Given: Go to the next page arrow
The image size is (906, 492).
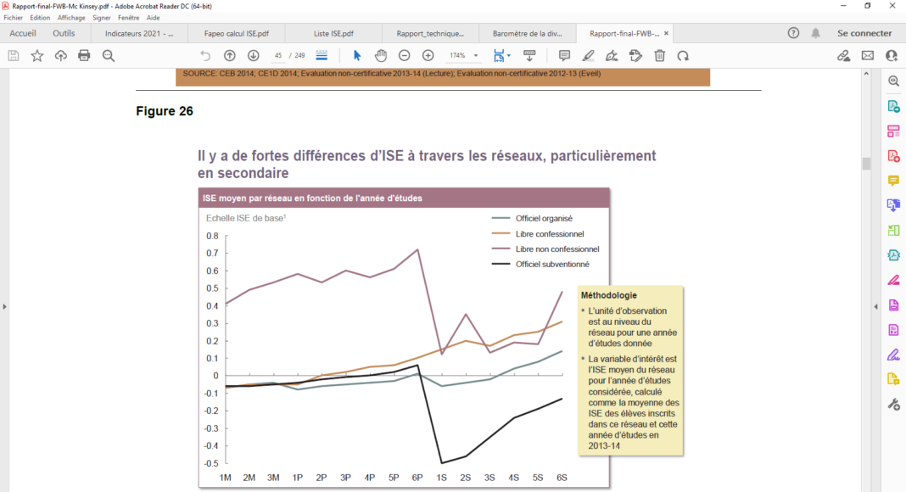Looking at the screenshot, I should (254, 55).
